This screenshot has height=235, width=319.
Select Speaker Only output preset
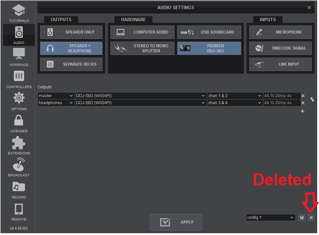pos(71,32)
